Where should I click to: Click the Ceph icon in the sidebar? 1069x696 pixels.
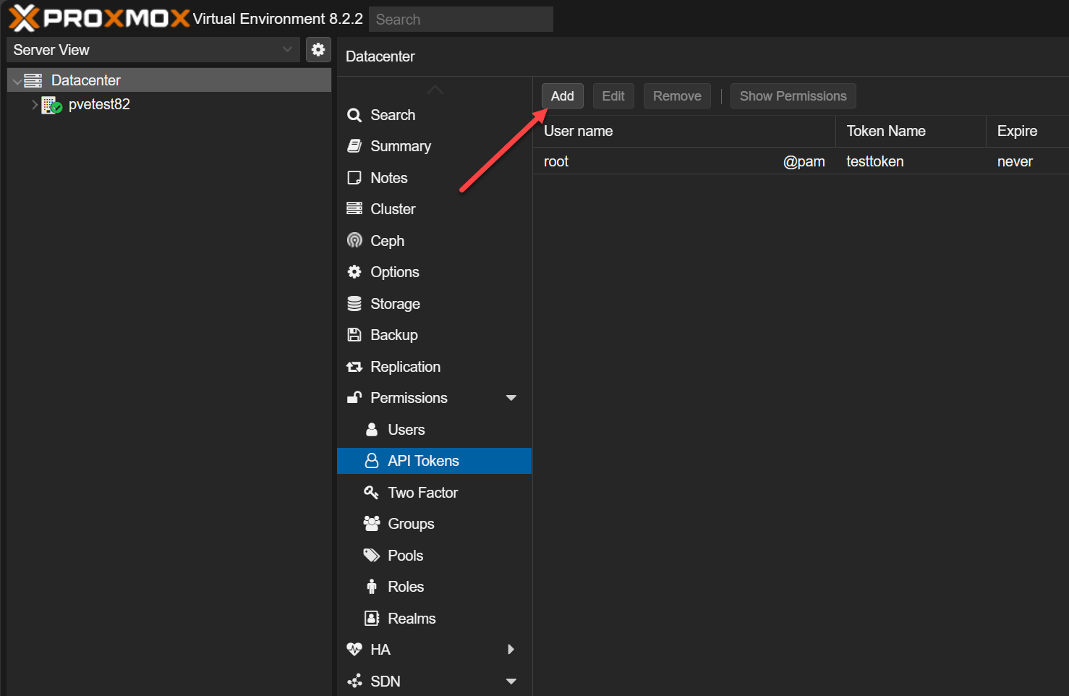point(354,240)
